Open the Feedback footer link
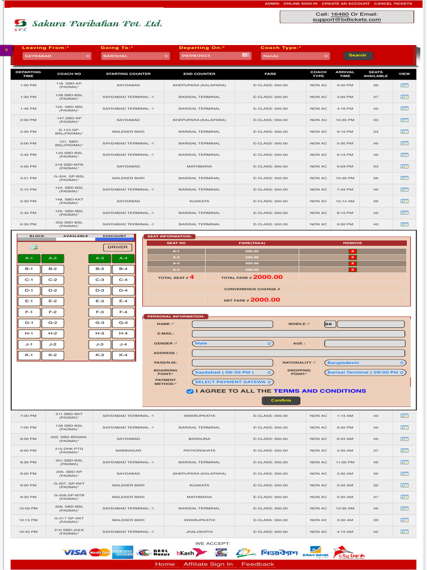427x570 pixels. 258,564
